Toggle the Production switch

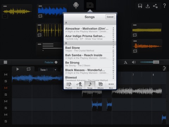(56, 62)
